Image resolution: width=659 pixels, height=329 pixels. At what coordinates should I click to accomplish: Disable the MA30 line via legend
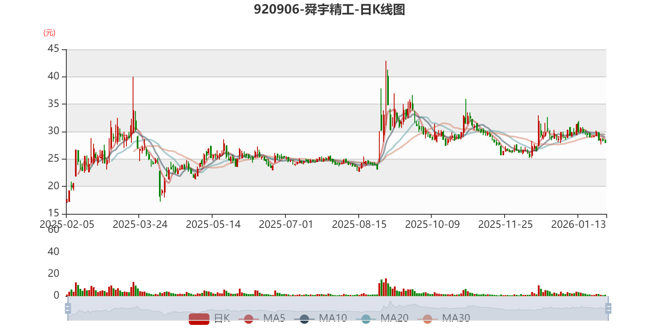click(444, 318)
